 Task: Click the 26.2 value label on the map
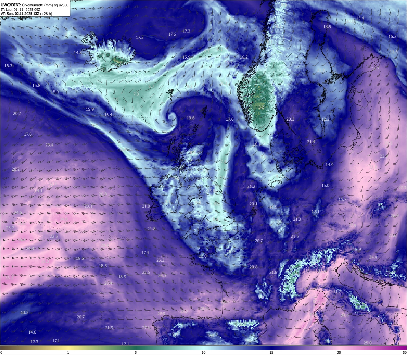click(x=16, y=169)
